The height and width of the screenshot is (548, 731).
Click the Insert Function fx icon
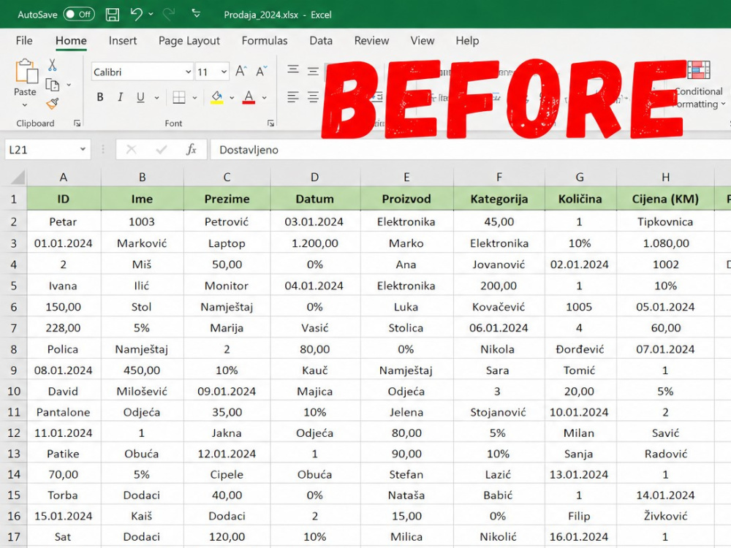191,150
